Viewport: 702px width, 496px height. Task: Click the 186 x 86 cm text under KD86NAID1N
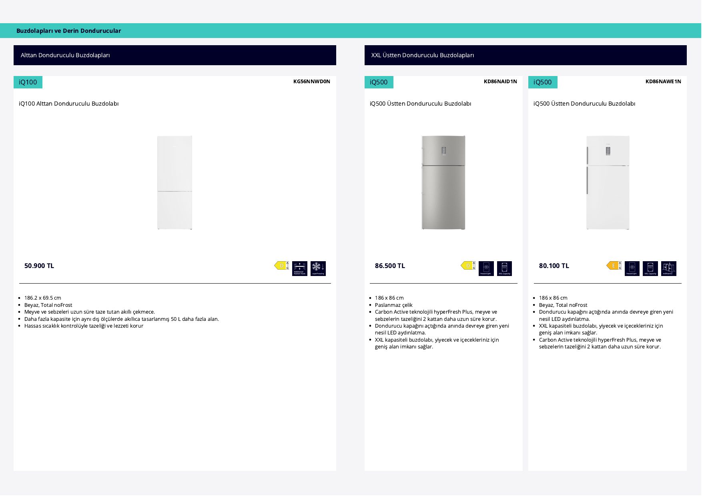click(389, 298)
